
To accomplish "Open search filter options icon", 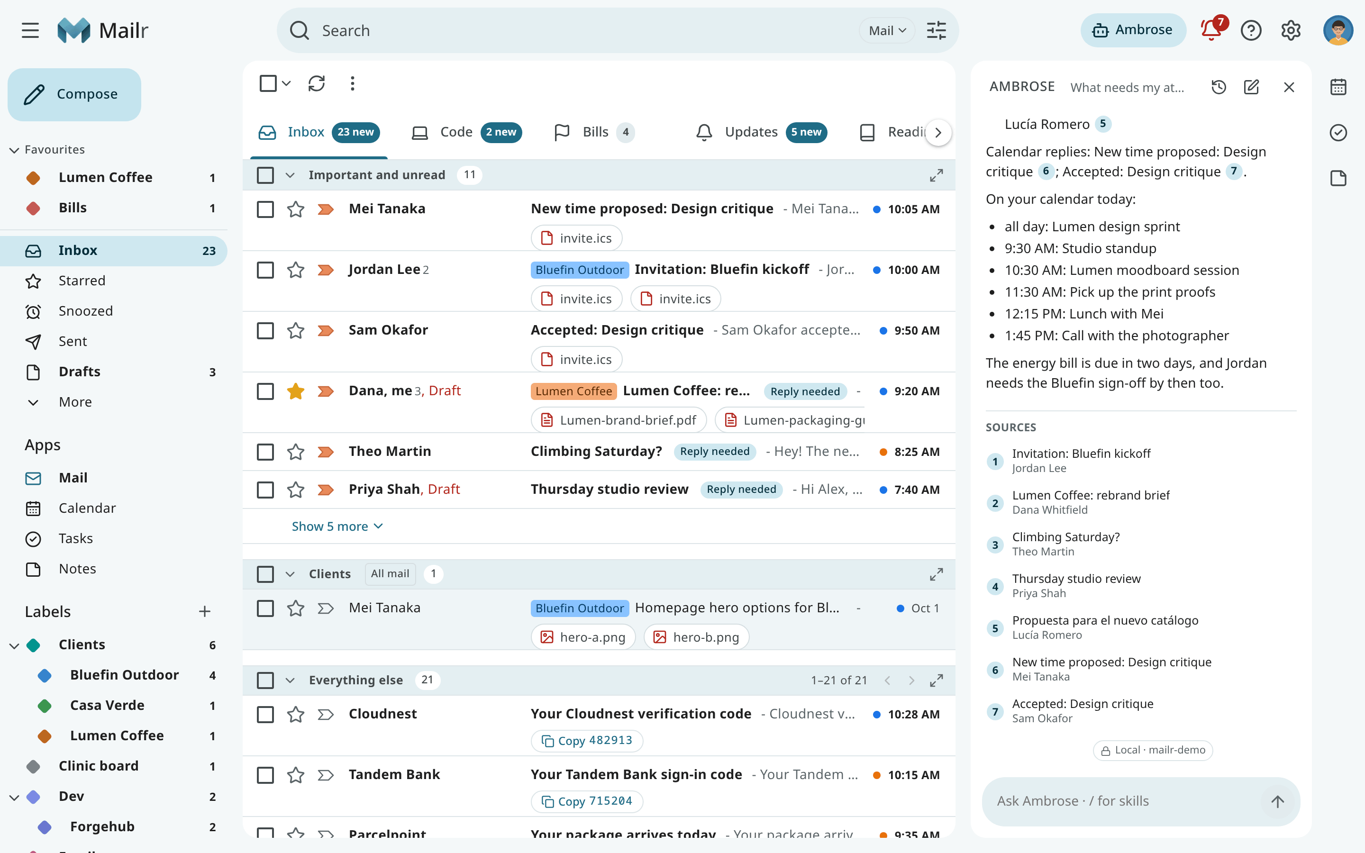I will click(x=937, y=30).
